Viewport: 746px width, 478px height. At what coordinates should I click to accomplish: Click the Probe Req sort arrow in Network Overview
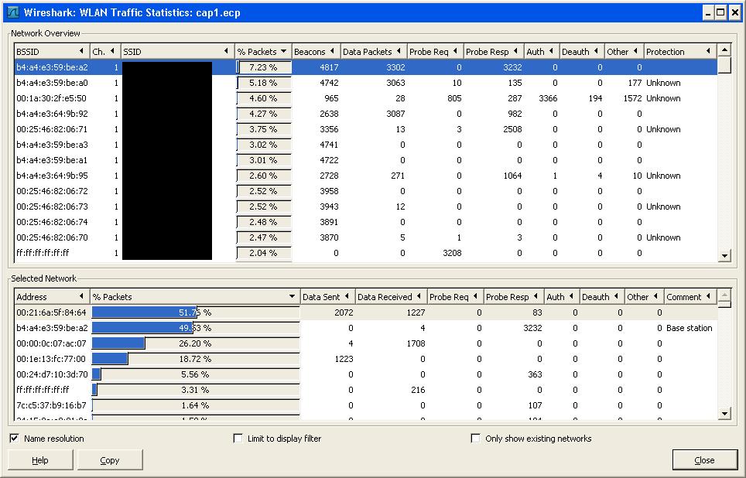(455, 51)
